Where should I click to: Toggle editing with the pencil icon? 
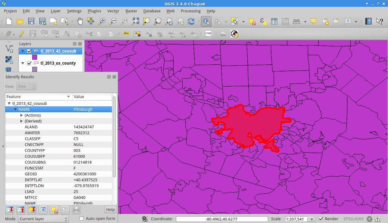click(22, 34)
